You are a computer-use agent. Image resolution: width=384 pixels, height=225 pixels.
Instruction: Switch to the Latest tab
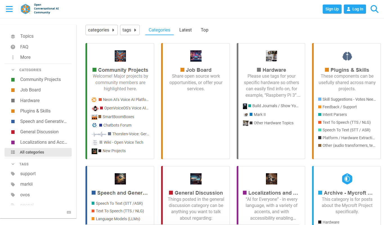click(186, 30)
